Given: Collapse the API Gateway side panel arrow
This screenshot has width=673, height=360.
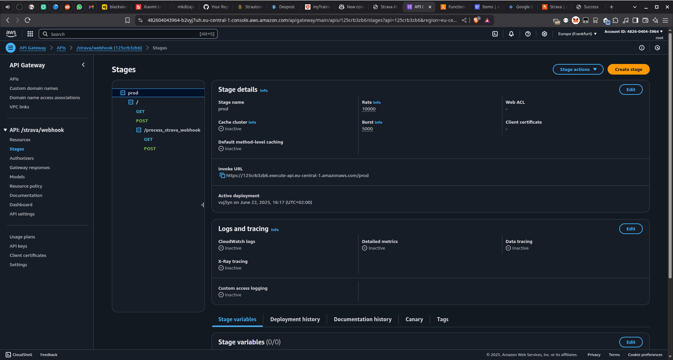Looking at the screenshot, I should (83, 65).
